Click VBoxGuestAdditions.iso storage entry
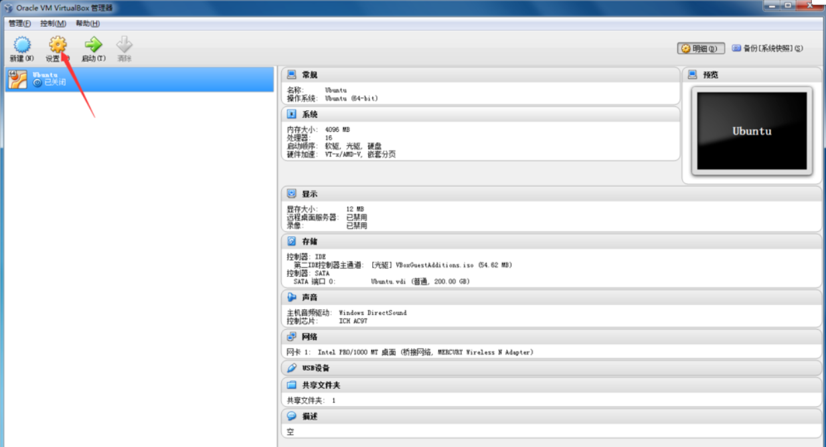 [442, 265]
